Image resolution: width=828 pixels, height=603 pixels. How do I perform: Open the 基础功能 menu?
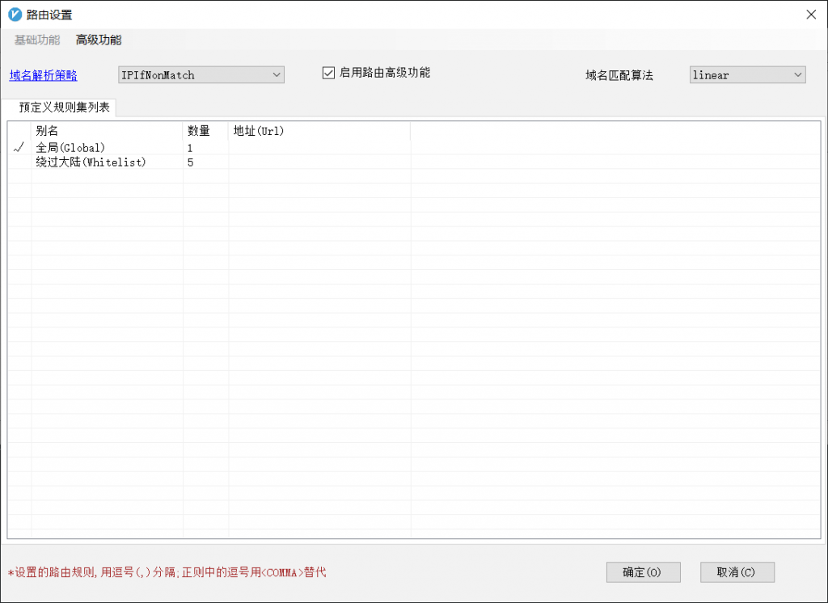[x=37, y=40]
